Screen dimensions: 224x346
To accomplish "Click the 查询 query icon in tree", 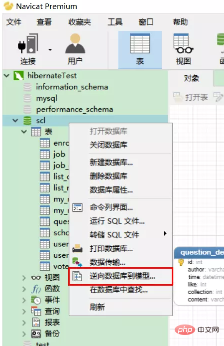I will (36, 312).
